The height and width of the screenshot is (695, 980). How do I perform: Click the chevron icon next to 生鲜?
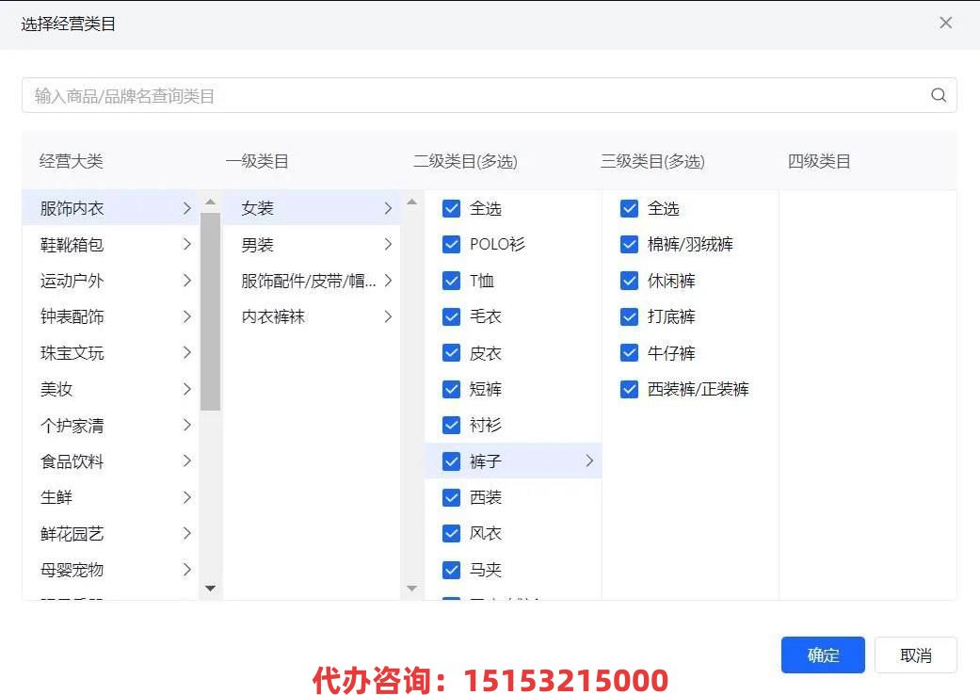(x=186, y=497)
